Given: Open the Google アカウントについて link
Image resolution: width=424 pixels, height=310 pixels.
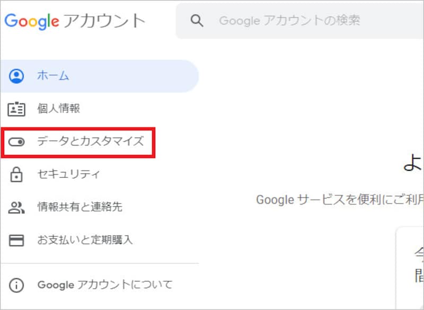Looking at the screenshot, I should (x=105, y=285).
